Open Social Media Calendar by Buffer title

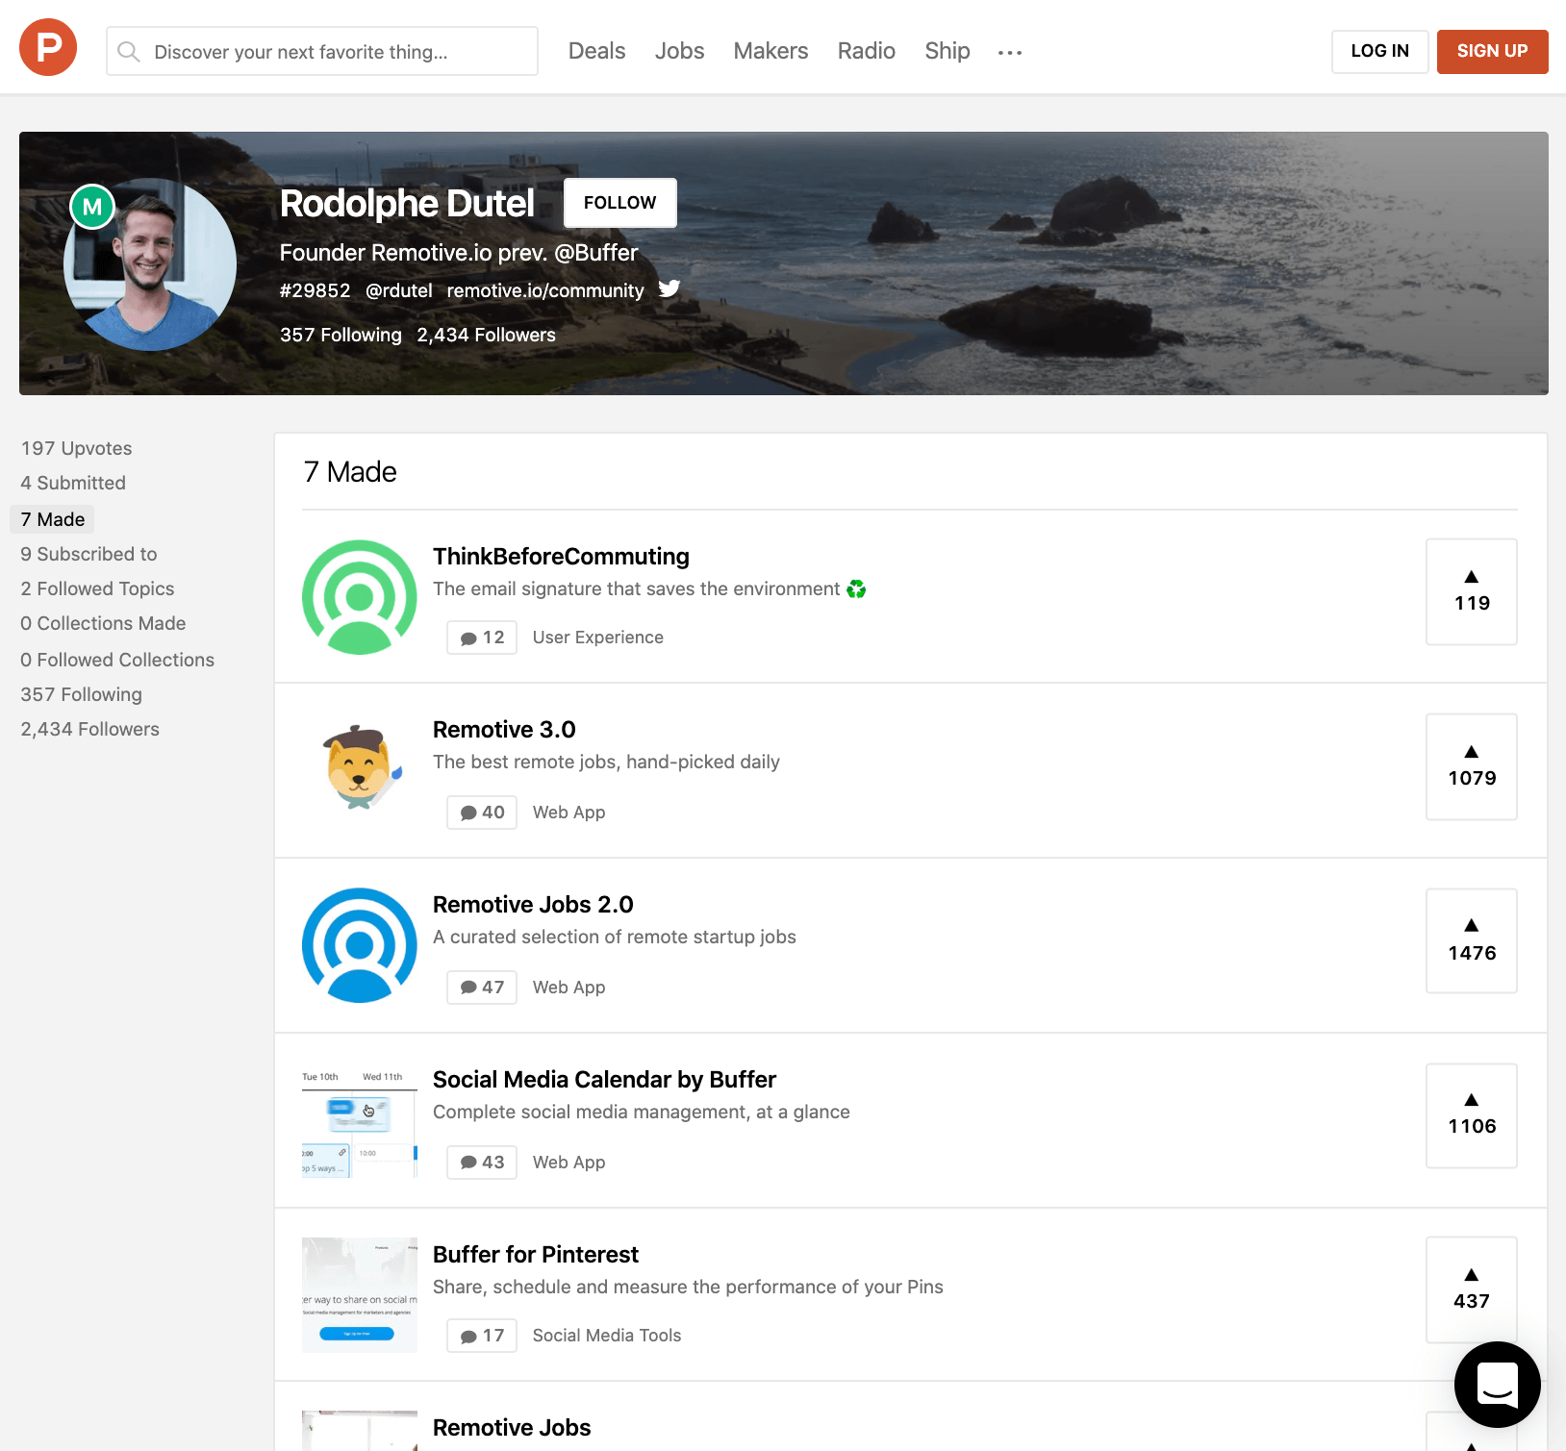coord(604,1080)
